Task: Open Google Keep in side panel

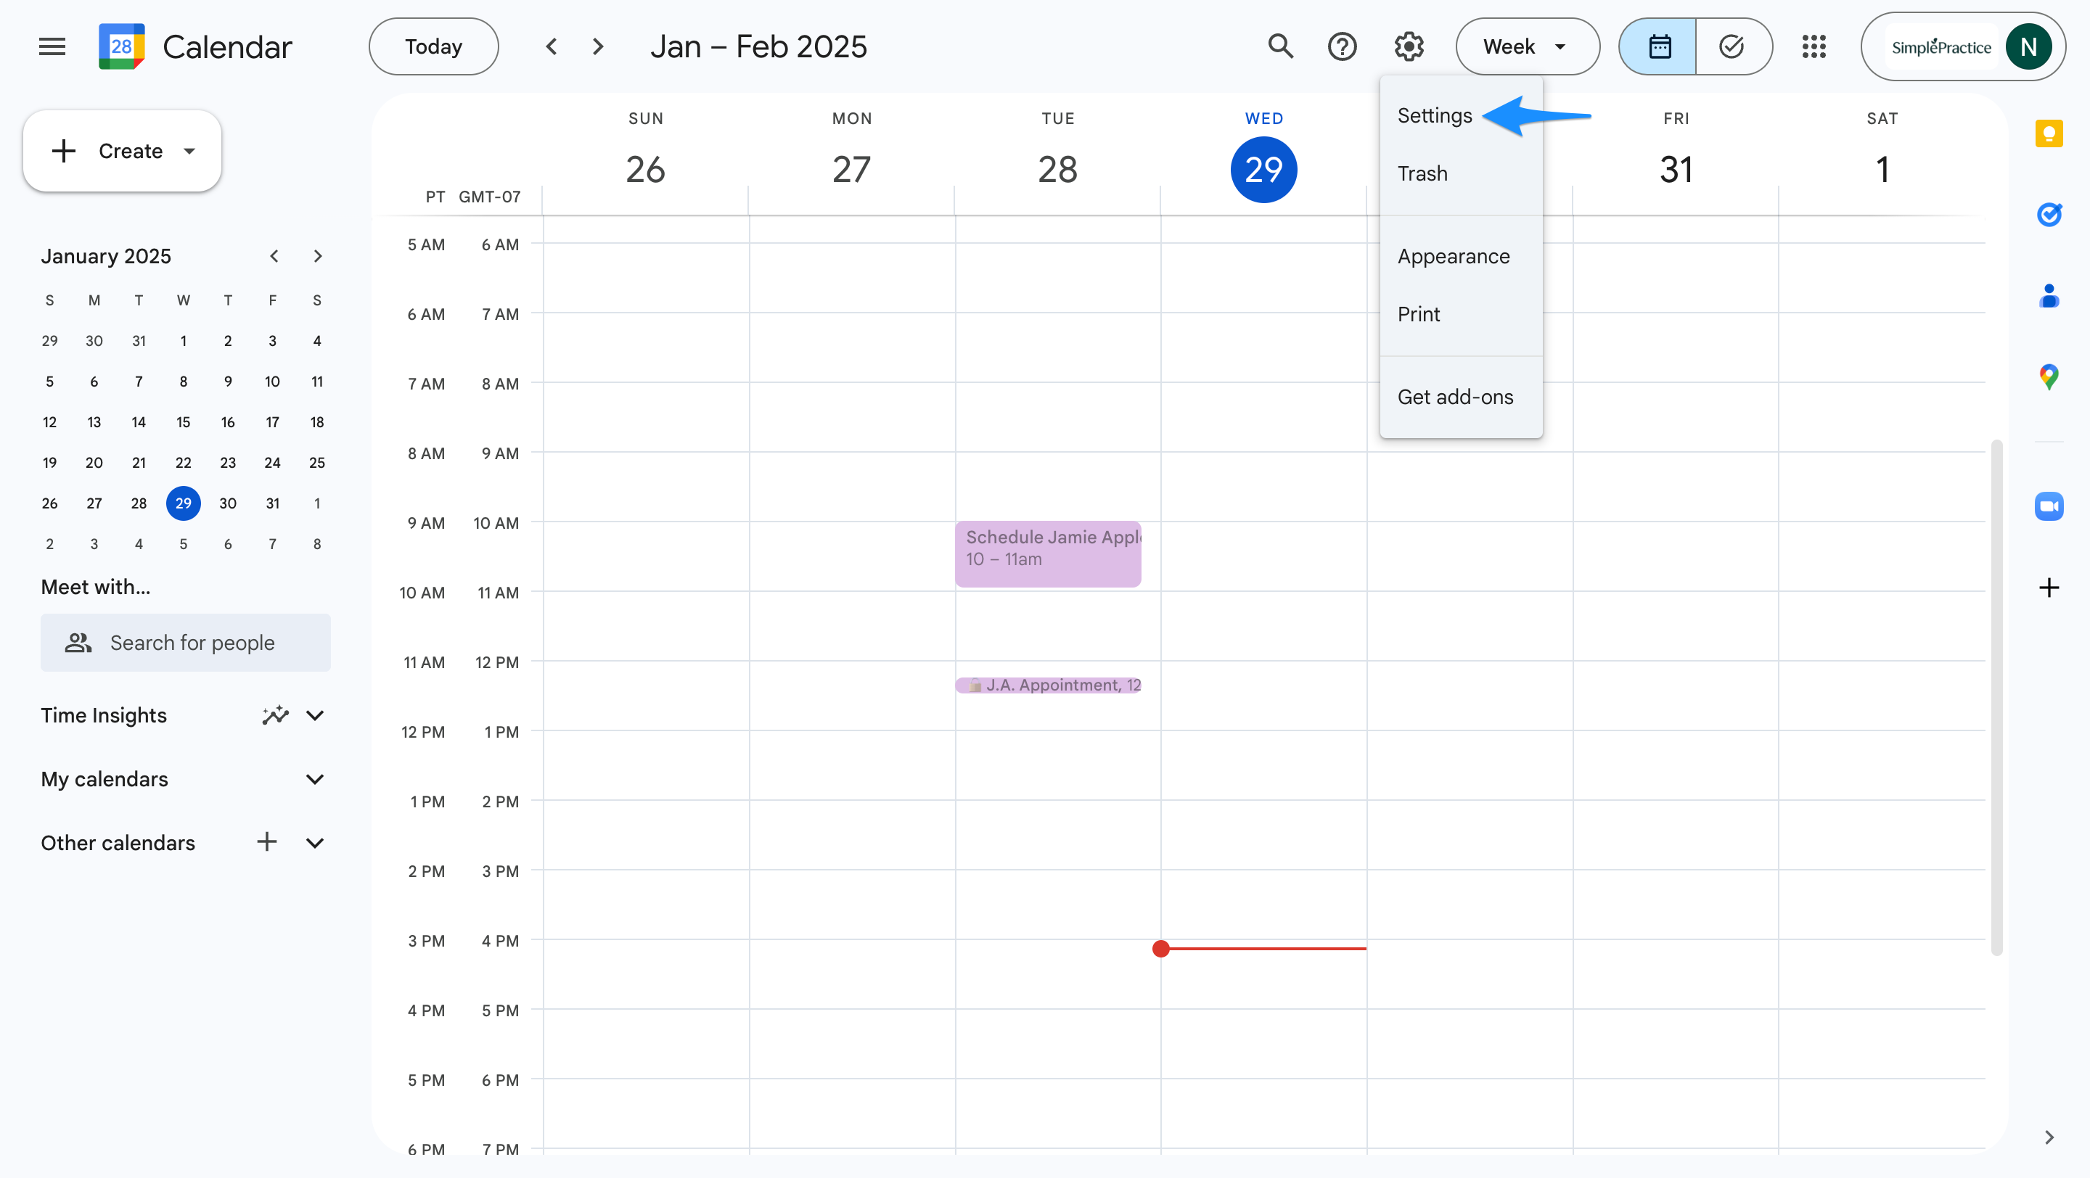Action: pos(2049,133)
